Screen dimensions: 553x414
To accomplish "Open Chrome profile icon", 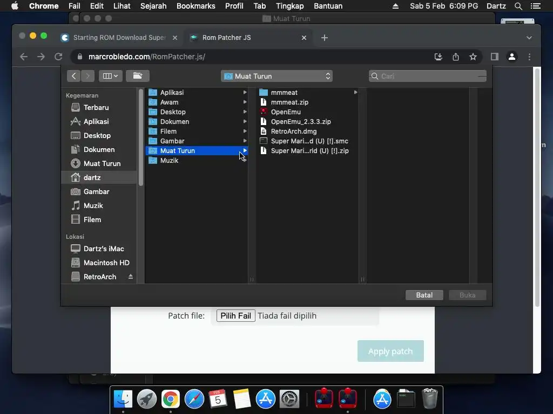I will click(512, 57).
